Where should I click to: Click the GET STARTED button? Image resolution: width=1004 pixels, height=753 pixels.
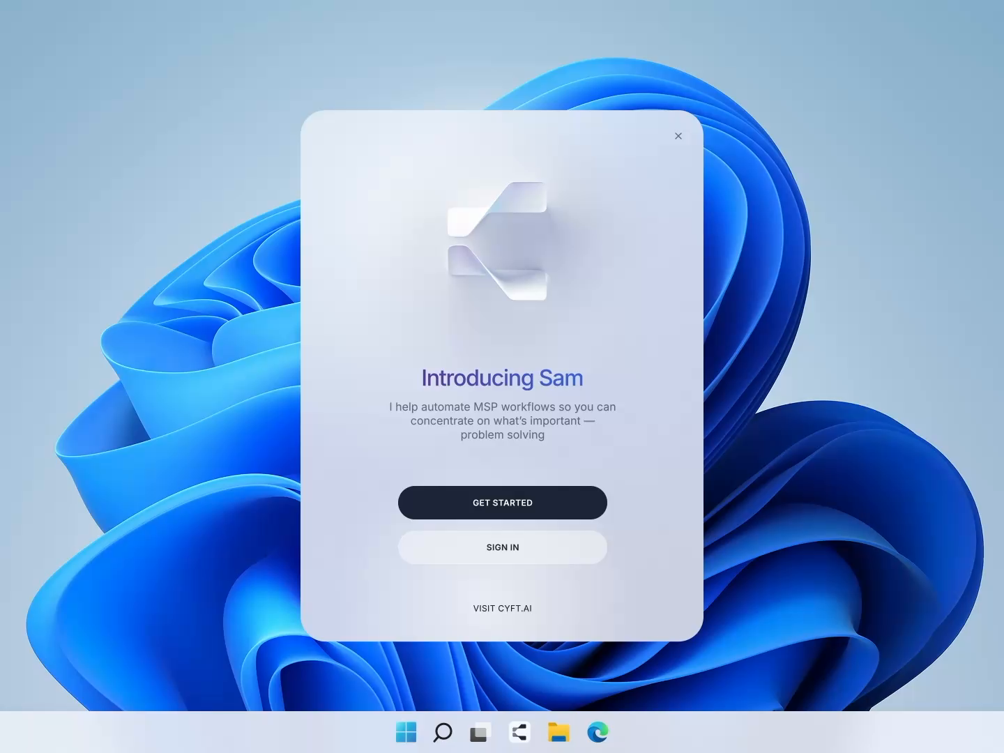pyautogui.click(x=502, y=503)
